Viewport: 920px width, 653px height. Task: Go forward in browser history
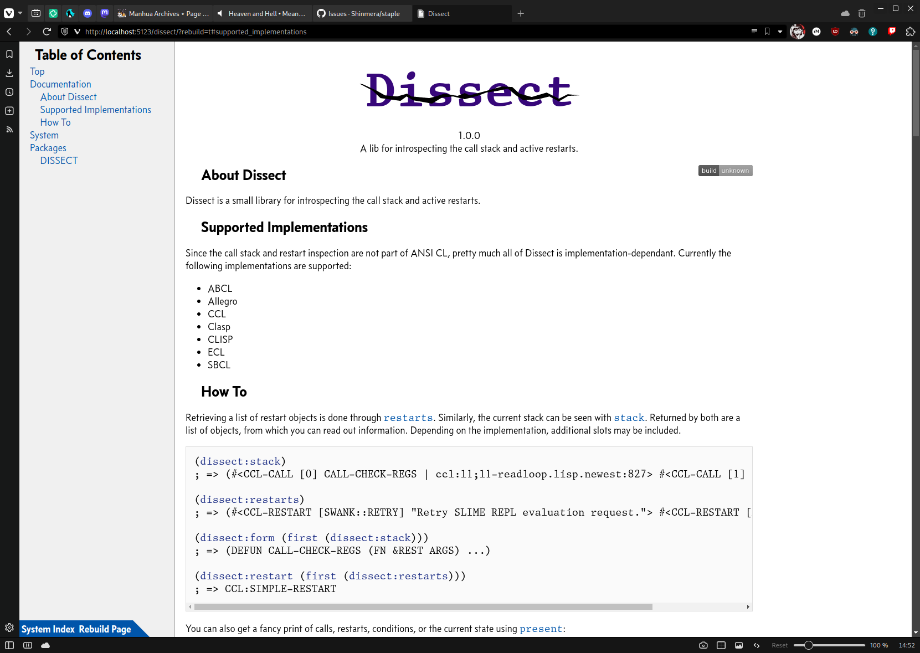tap(28, 32)
